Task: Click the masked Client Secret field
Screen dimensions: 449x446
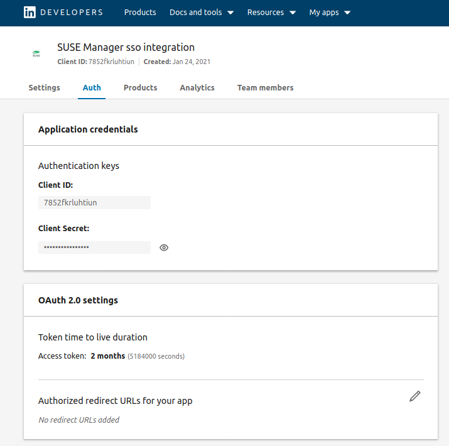Action: pos(94,247)
